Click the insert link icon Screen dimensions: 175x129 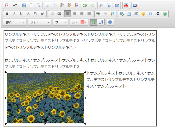coord(98,14)
